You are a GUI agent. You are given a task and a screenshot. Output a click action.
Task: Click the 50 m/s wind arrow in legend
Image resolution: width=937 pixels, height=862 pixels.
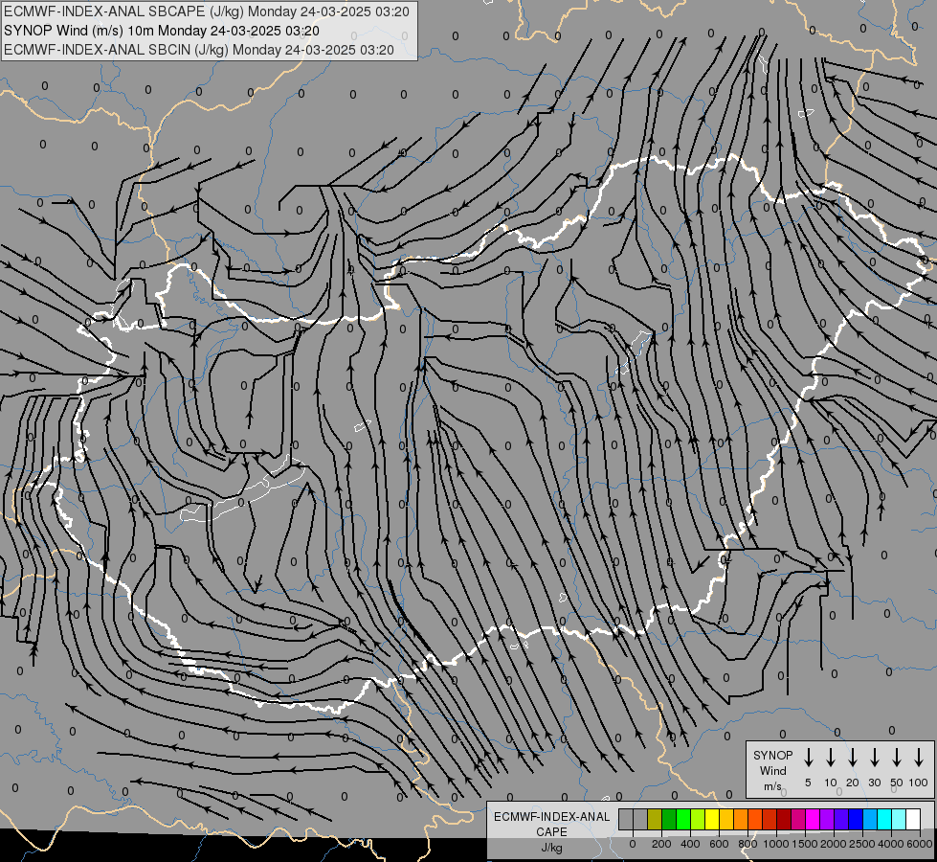(897, 757)
